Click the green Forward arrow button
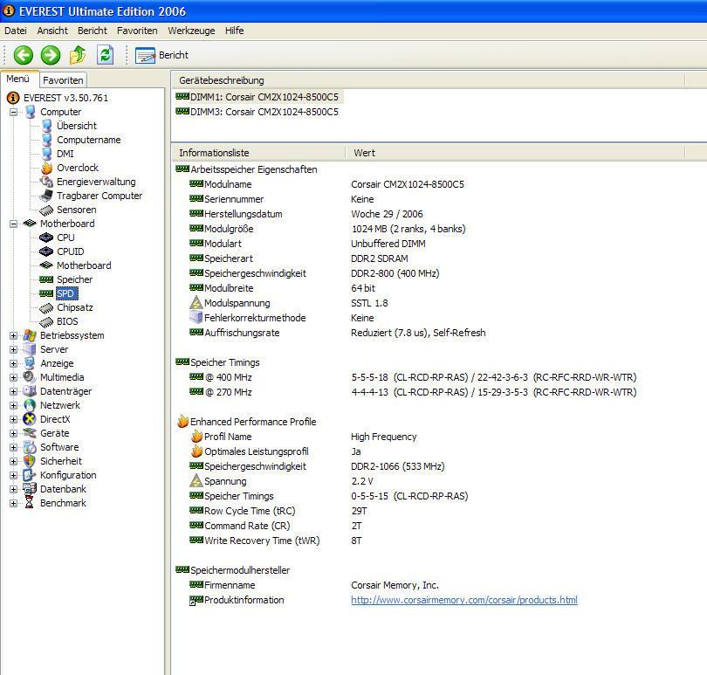 click(51, 55)
